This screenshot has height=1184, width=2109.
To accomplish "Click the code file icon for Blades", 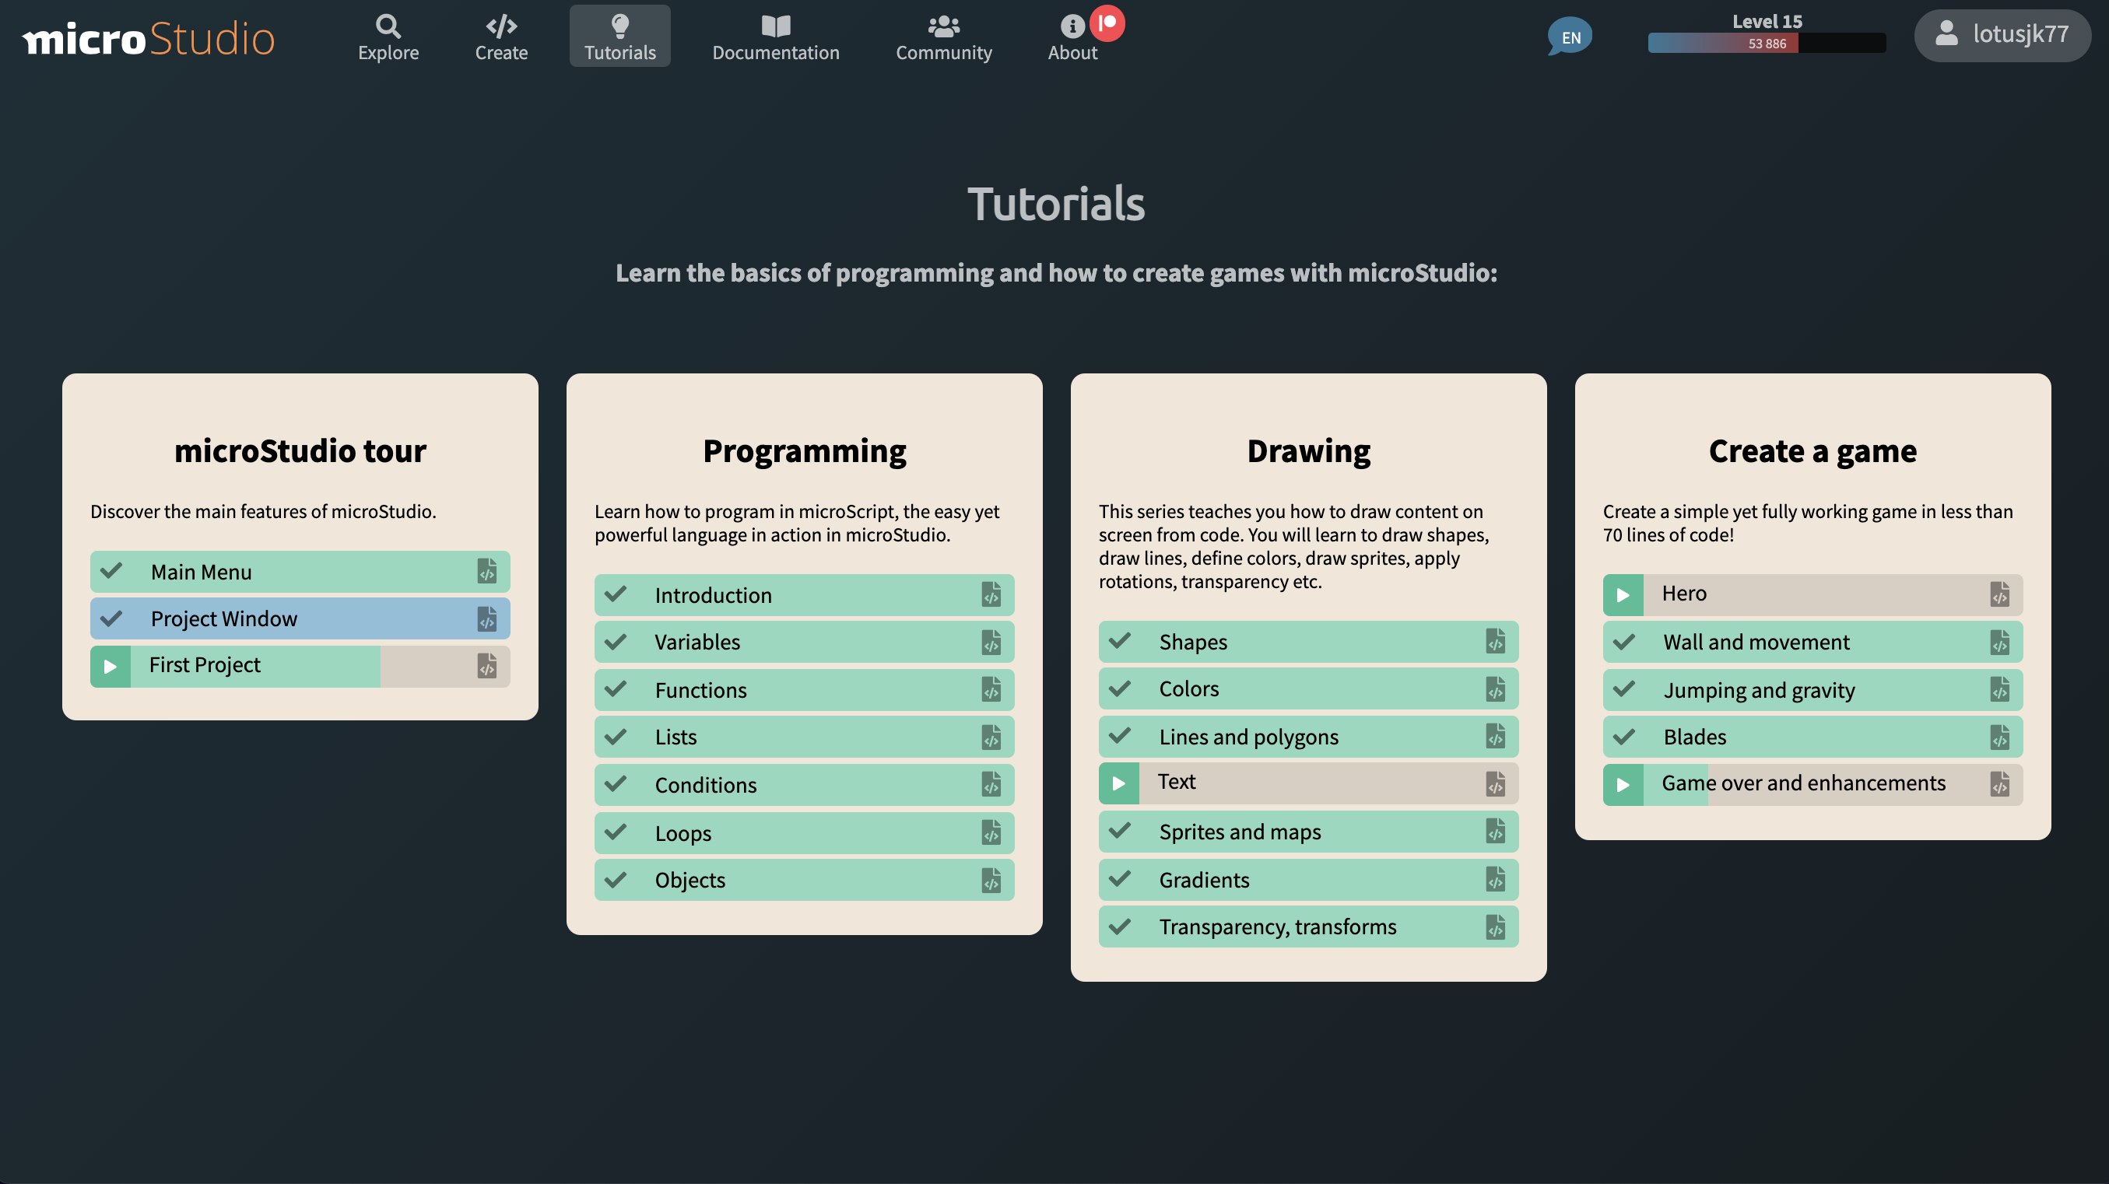I will coord(2000,737).
